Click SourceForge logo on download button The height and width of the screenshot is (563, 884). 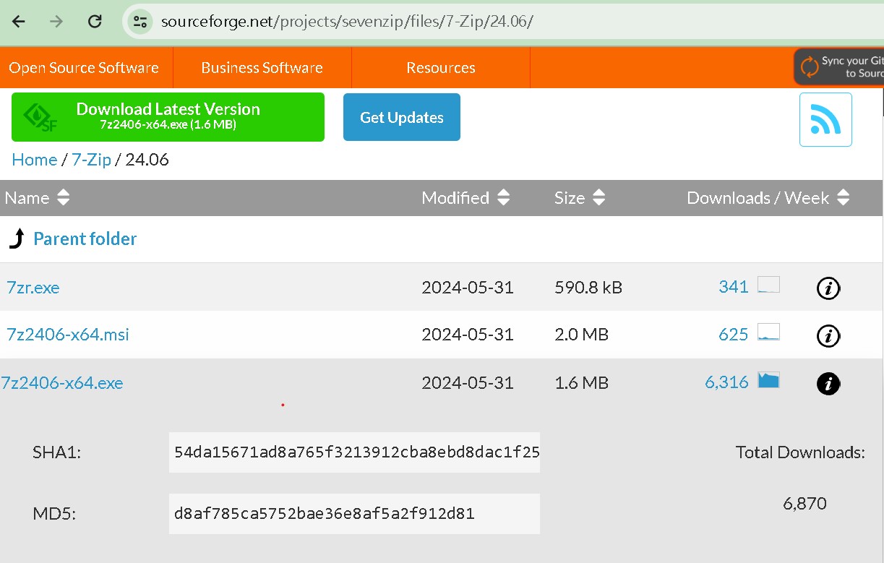pyautogui.click(x=40, y=118)
